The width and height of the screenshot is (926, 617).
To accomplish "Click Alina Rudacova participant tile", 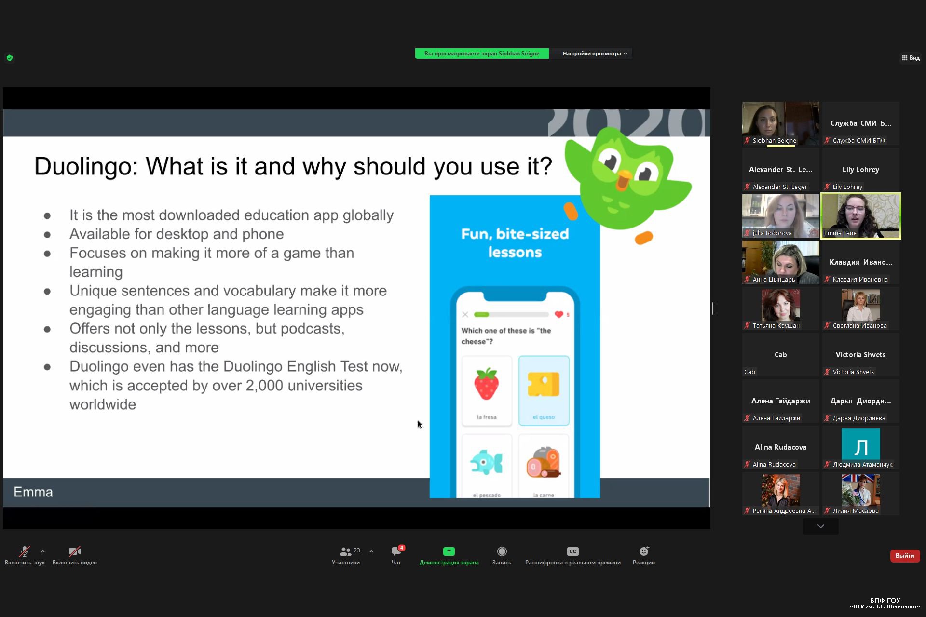I will coord(780,447).
